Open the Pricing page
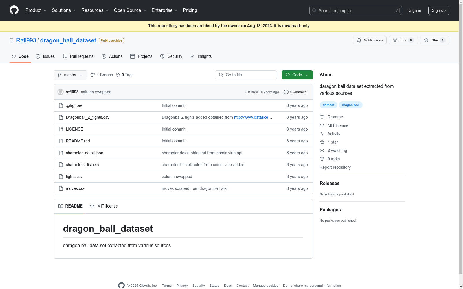The height and width of the screenshot is (289, 463). (190, 10)
